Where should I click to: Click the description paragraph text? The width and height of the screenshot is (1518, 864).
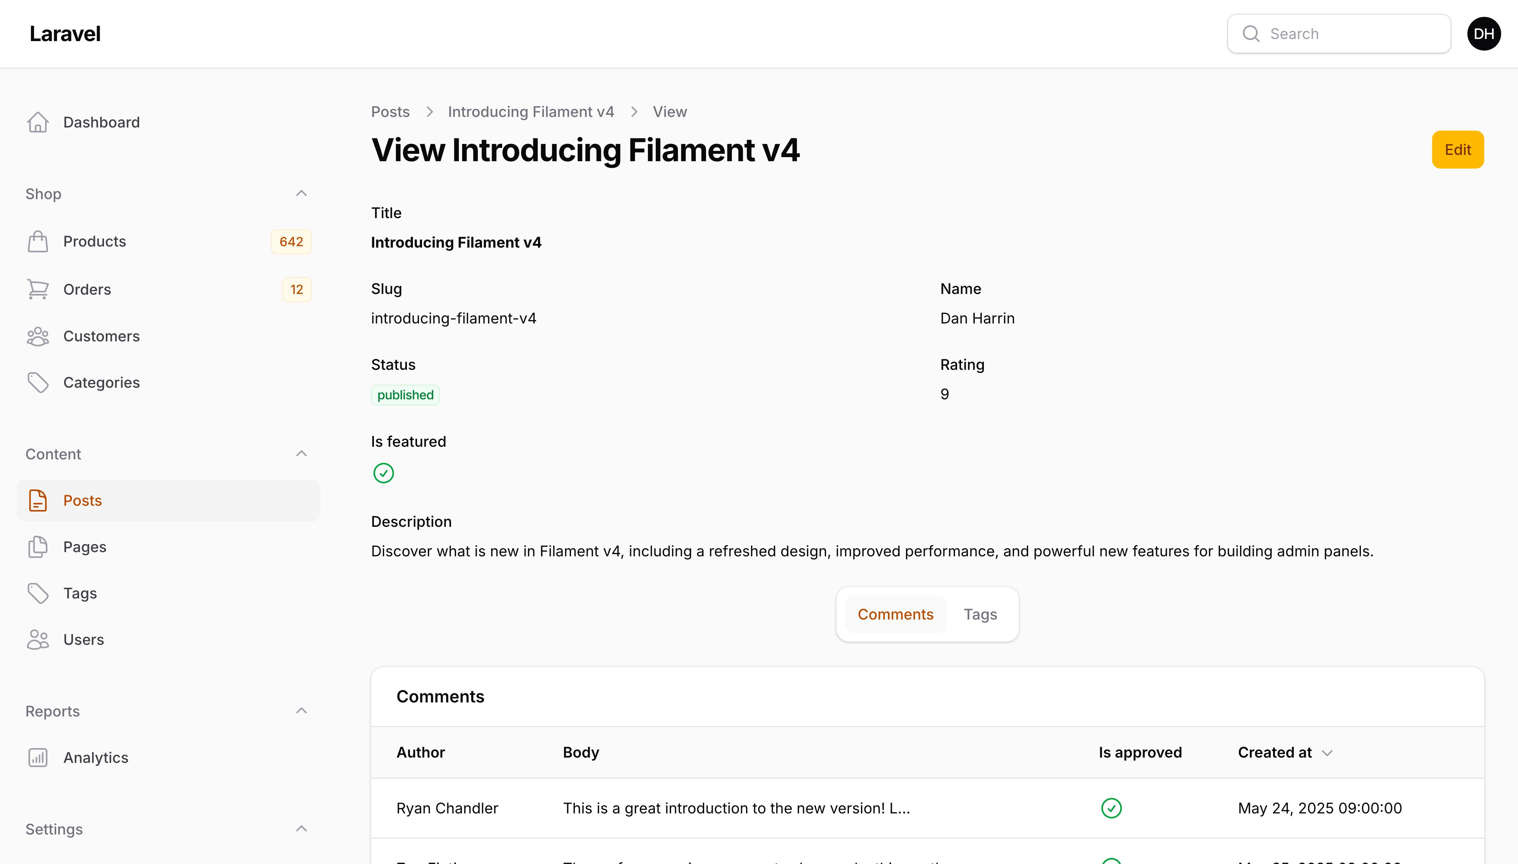click(872, 551)
